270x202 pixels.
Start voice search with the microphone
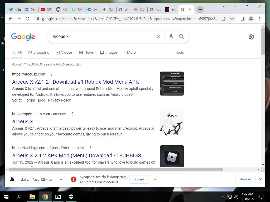pos(171,36)
